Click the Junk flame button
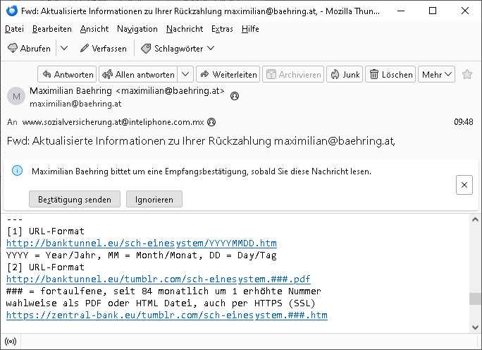Viewport: 482px width, 350px height. (343, 74)
